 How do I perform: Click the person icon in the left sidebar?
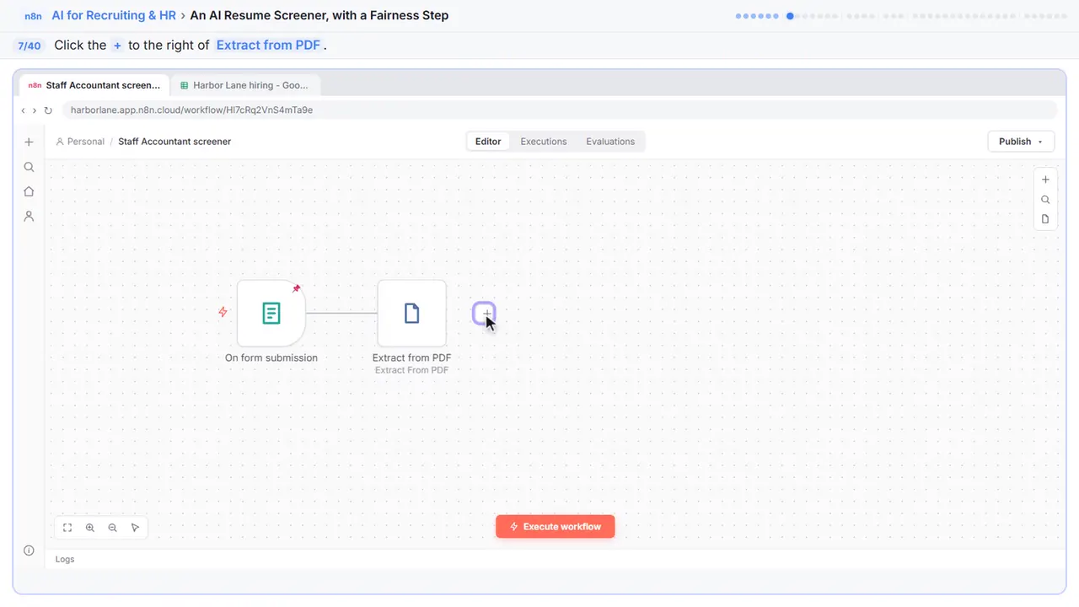point(29,216)
